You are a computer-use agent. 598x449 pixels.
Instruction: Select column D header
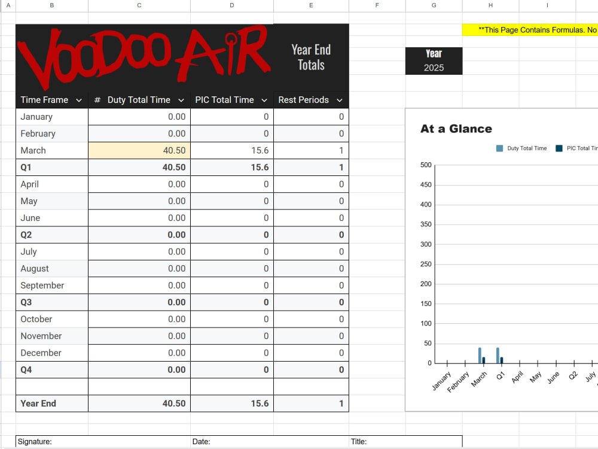pyautogui.click(x=232, y=5)
